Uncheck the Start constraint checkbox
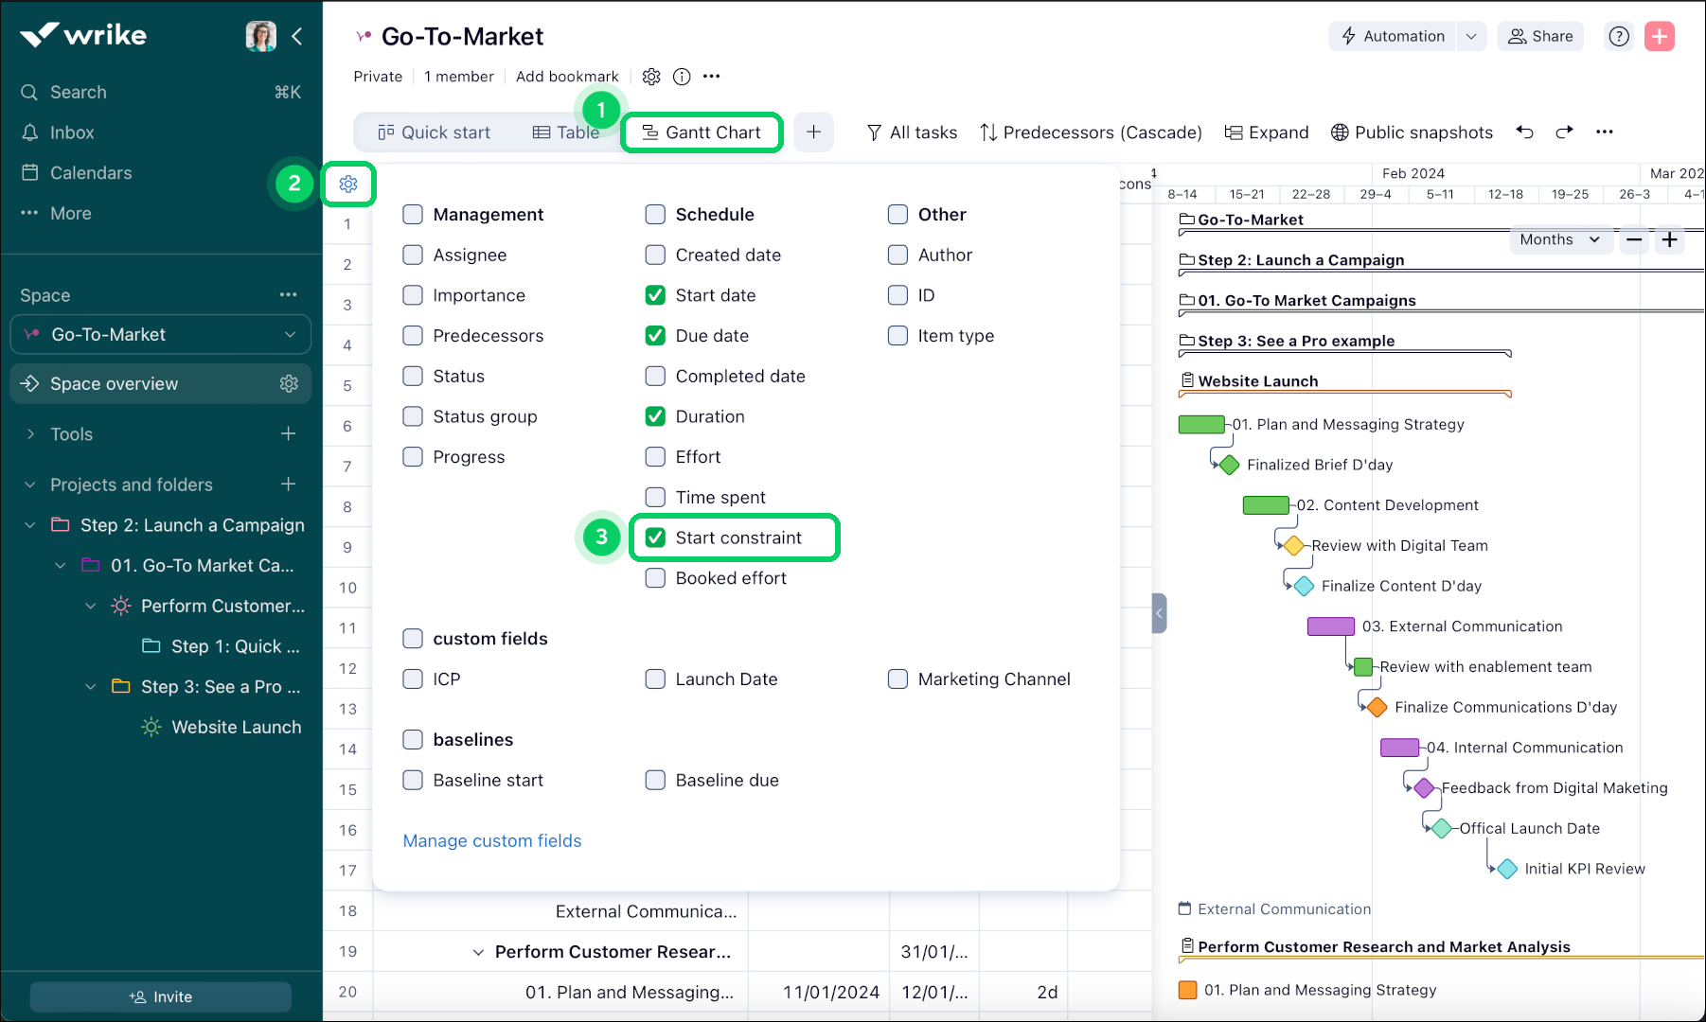 coord(655,537)
